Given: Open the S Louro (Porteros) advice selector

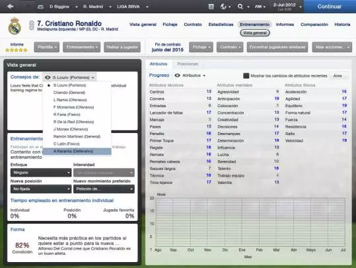Looking at the screenshot, I should pyautogui.click(x=69, y=77).
